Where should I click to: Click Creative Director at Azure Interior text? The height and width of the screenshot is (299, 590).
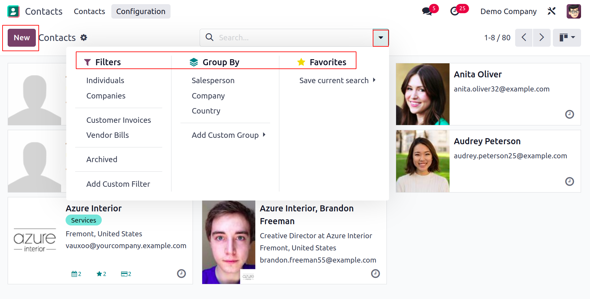point(316,236)
